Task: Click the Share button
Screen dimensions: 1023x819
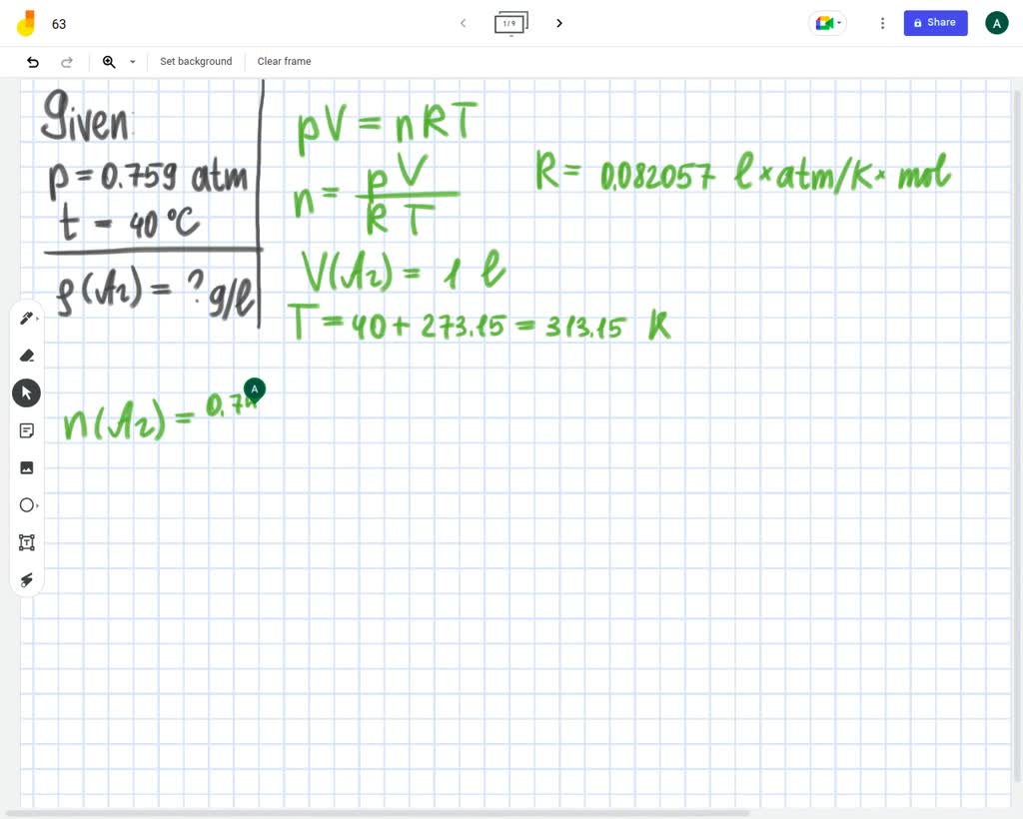Action: 935,22
